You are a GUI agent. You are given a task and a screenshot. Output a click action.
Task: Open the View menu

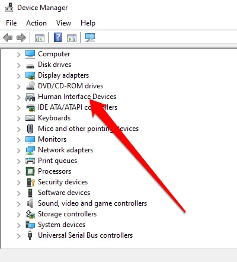click(x=63, y=23)
